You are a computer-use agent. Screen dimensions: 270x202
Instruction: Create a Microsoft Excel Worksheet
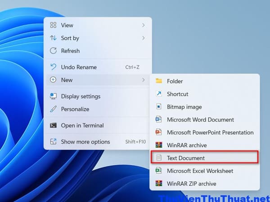click(x=205, y=171)
